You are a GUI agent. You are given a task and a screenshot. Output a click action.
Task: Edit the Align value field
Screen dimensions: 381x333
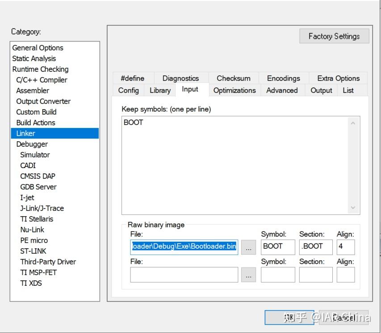point(345,247)
